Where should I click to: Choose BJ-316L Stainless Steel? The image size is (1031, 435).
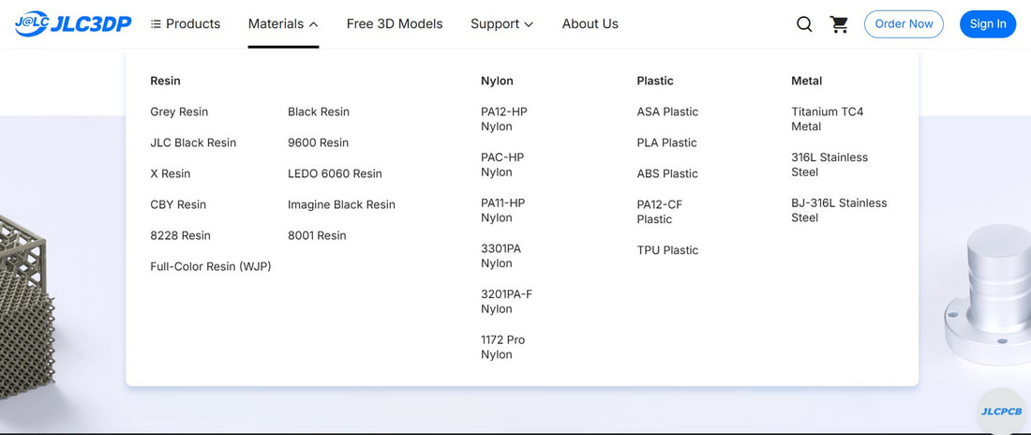pos(839,210)
